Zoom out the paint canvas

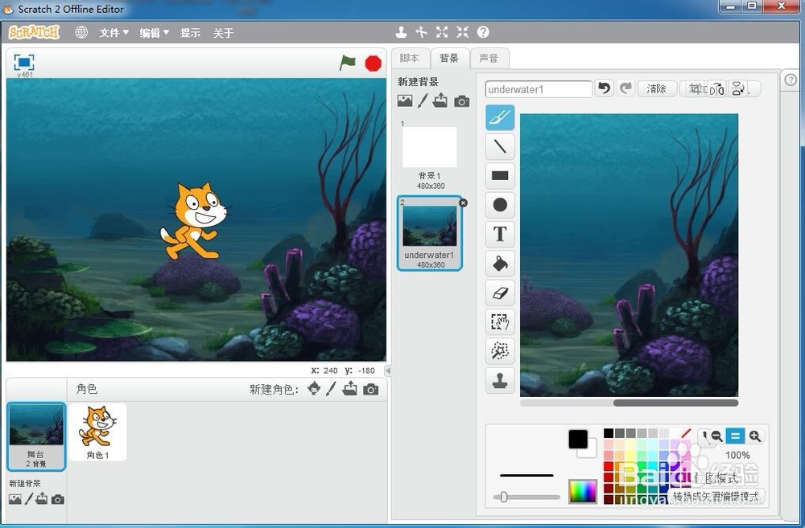click(716, 436)
